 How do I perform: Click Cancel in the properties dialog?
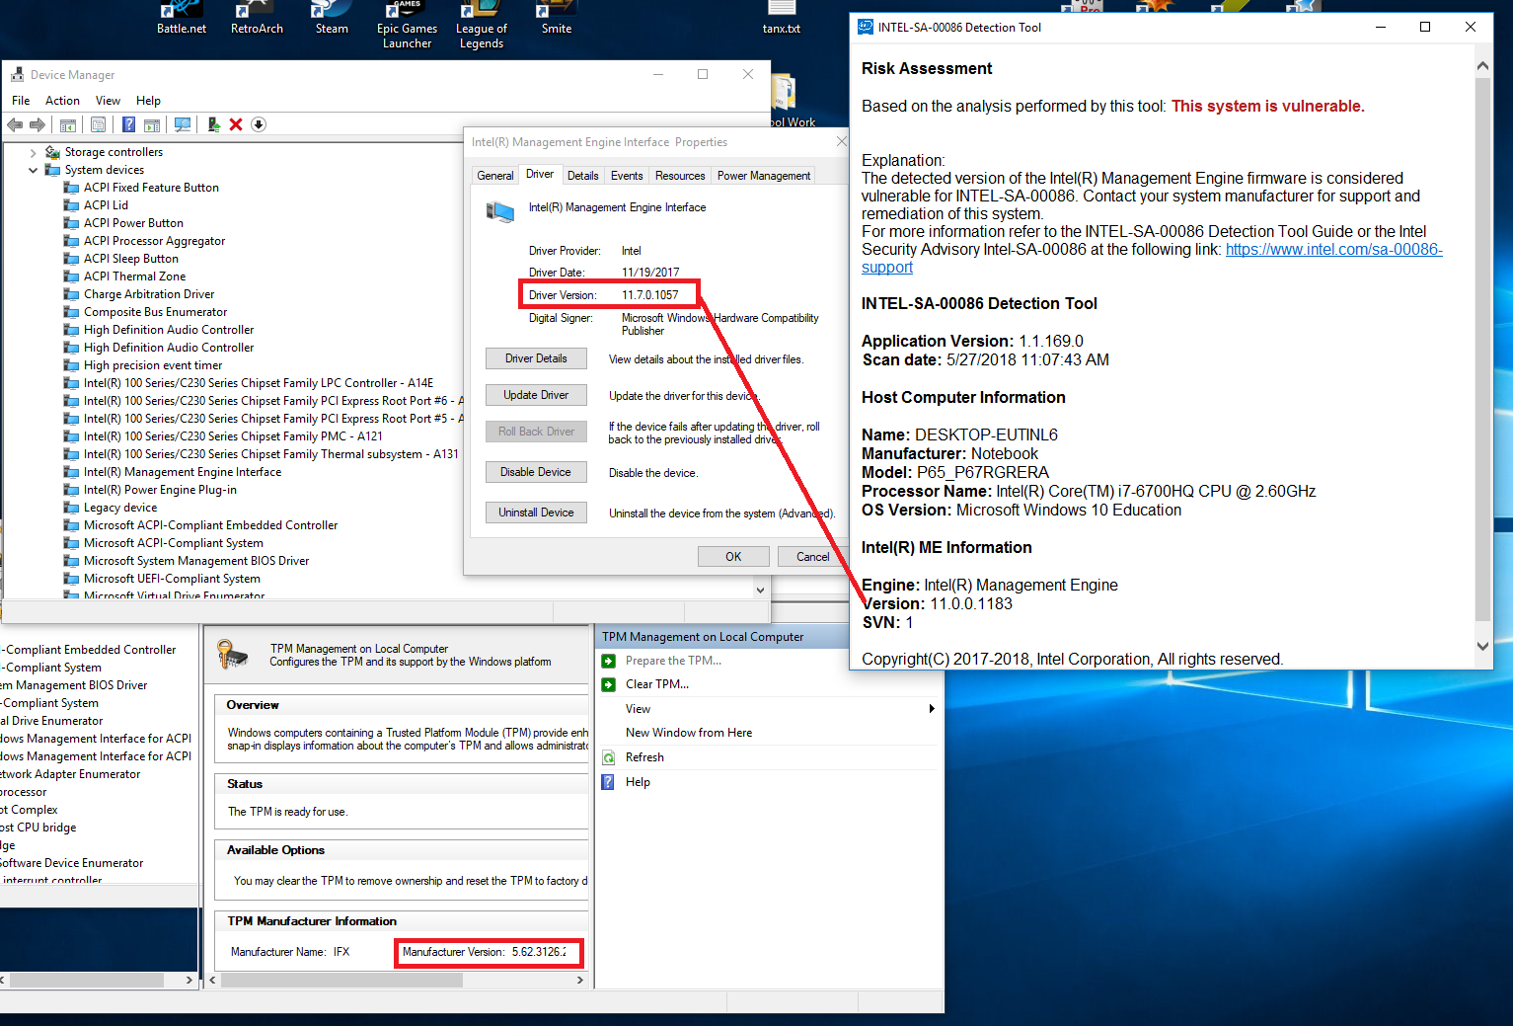(813, 556)
